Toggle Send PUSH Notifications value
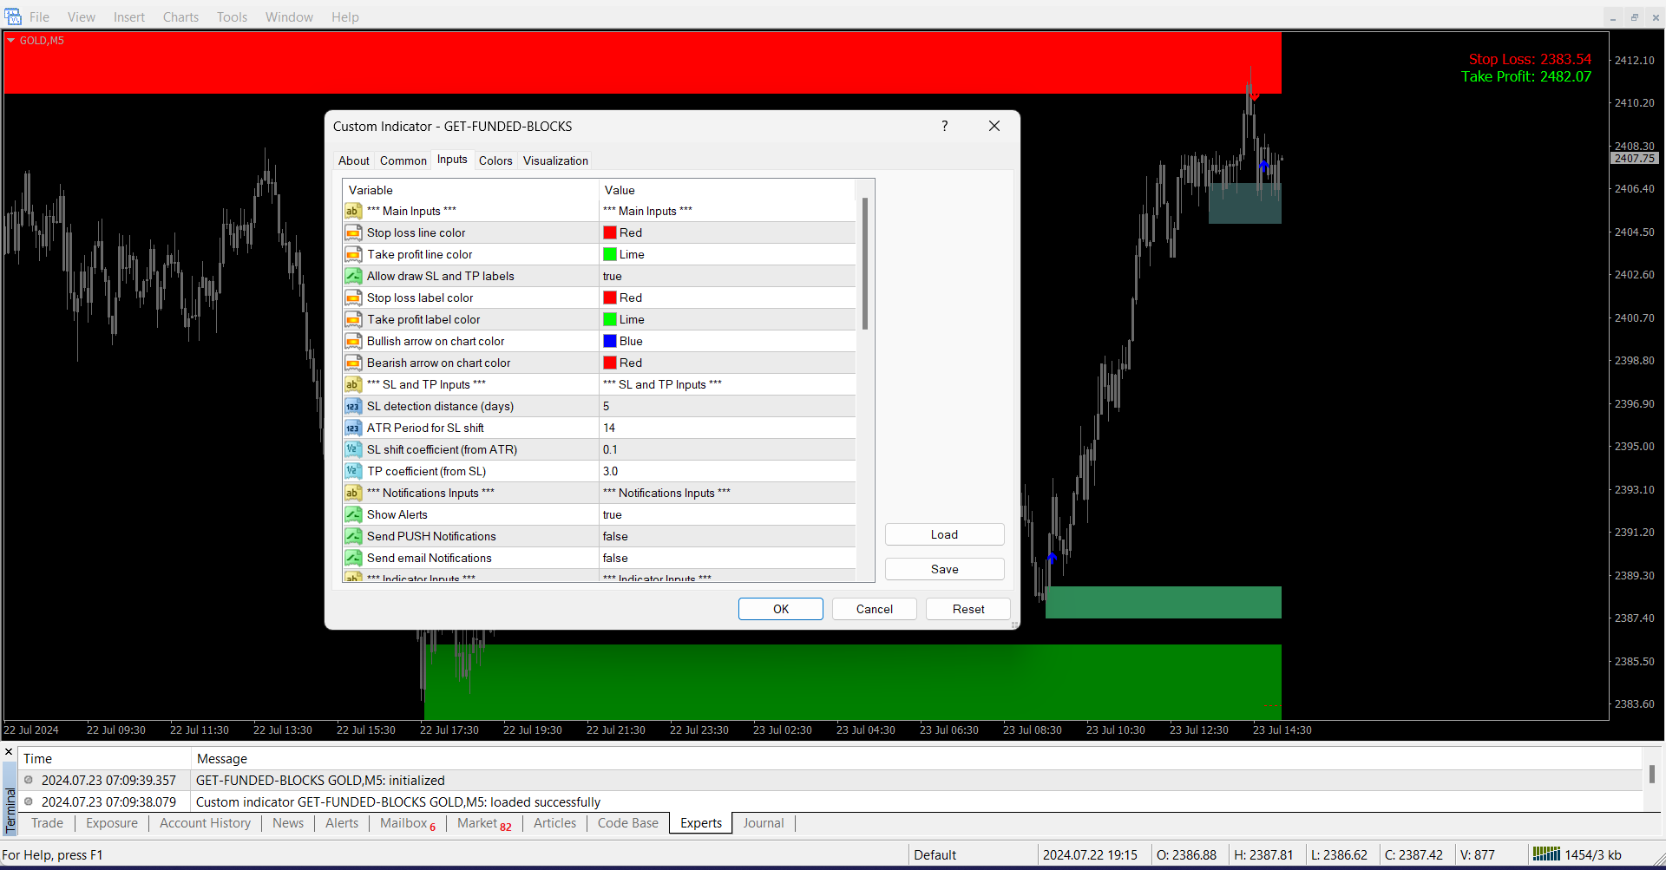The image size is (1666, 870). click(727, 536)
